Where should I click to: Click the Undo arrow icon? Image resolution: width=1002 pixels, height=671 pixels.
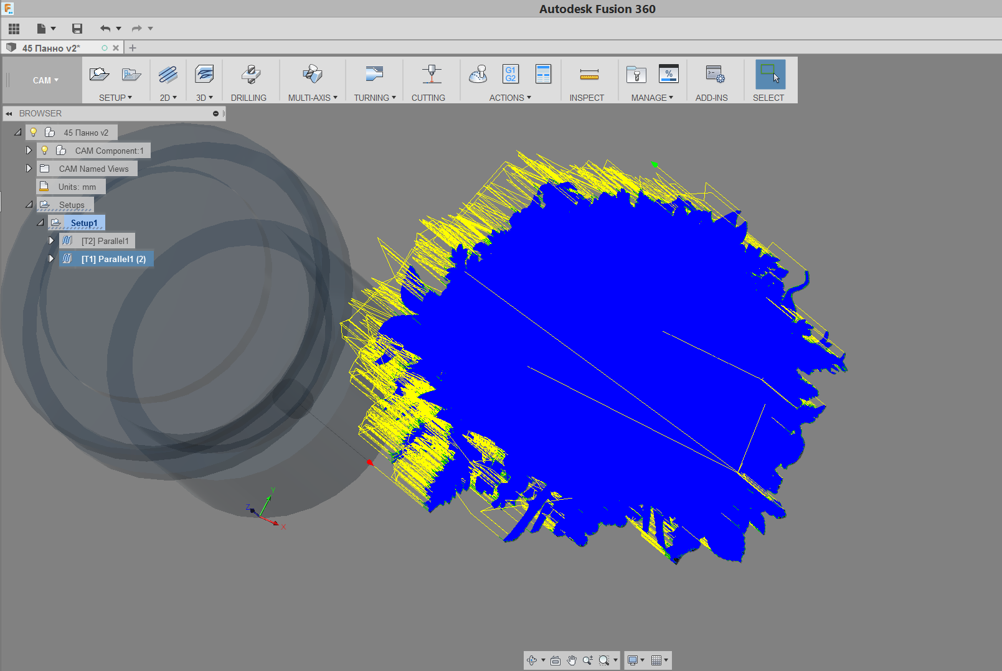(x=105, y=29)
